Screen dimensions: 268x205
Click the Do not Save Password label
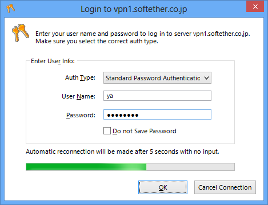coord(145,131)
